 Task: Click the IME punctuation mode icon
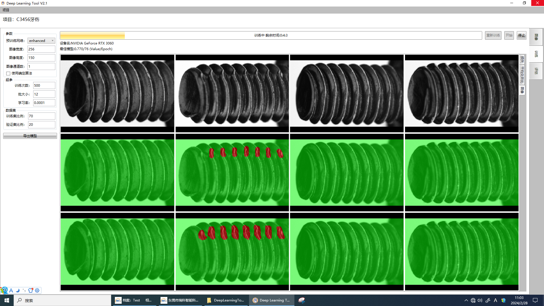[24, 290]
